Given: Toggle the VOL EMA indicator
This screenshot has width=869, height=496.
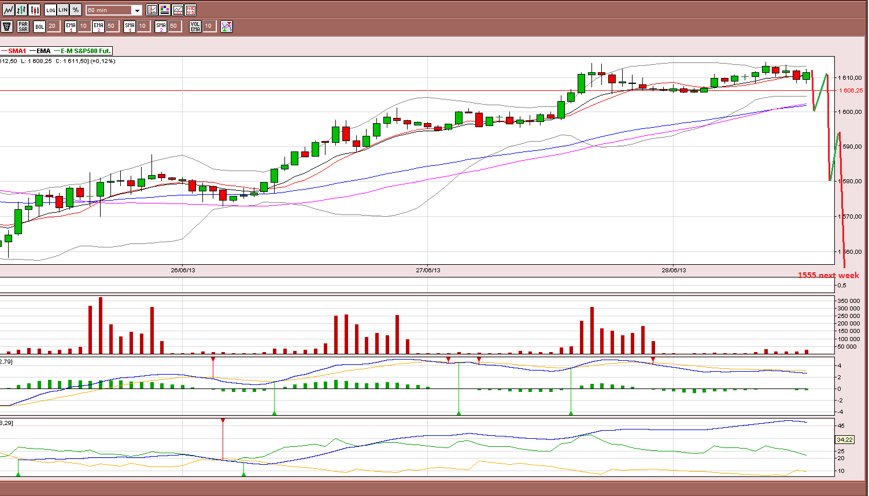Looking at the screenshot, I should coord(195,26).
